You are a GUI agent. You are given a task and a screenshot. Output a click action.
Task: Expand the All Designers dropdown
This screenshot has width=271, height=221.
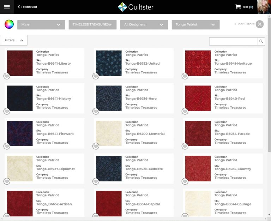[x=144, y=25]
